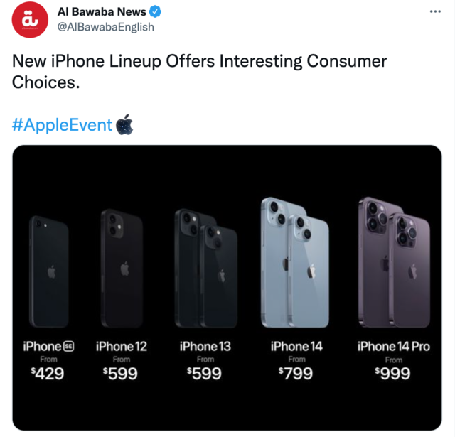Click the $799 price under iPhone 14
Screen dimensions: 455x437
click(295, 373)
